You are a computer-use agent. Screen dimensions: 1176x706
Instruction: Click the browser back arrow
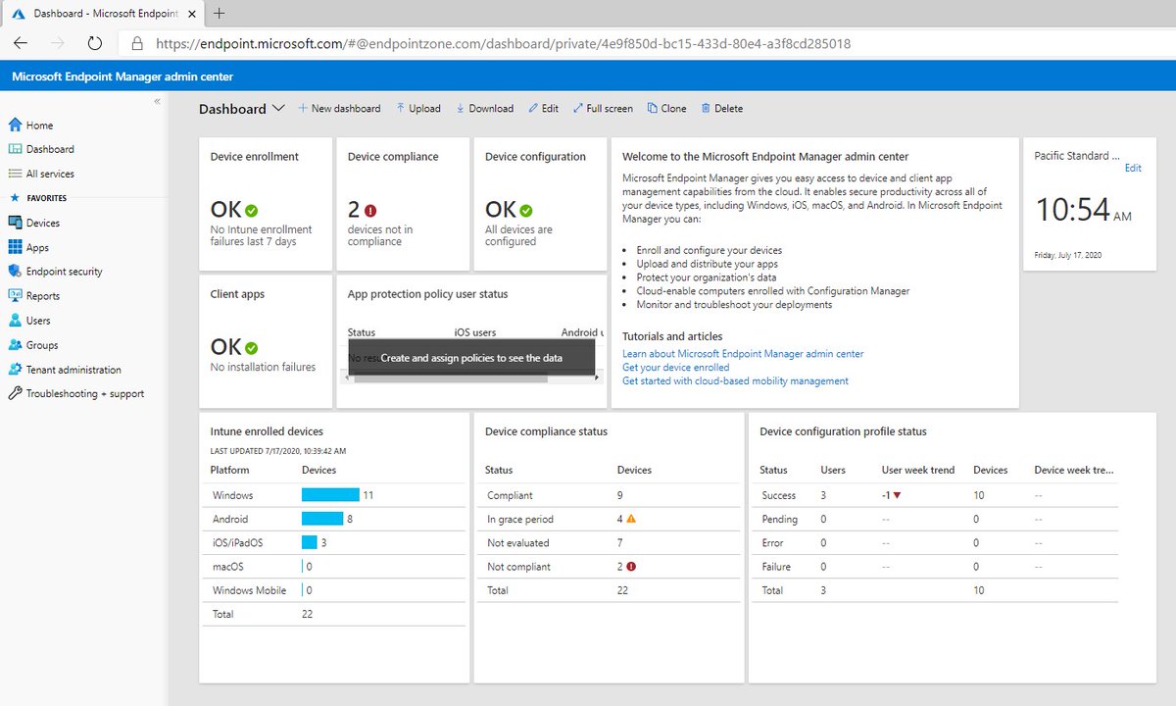tap(21, 43)
